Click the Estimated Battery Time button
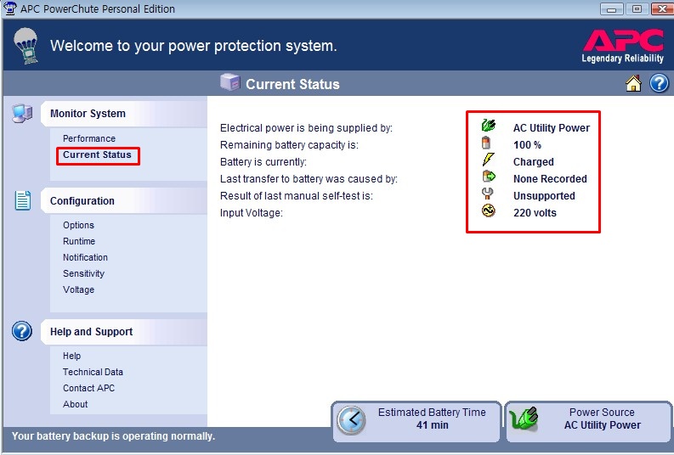This screenshot has height=455, width=674. [x=416, y=421]
